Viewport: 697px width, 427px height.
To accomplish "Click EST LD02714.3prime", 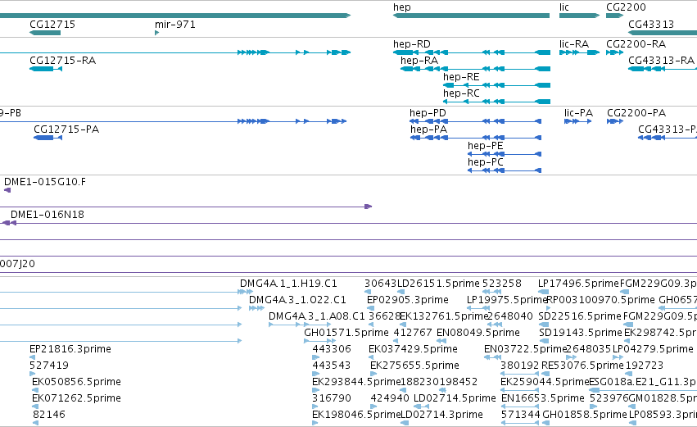I will click(441, 415).
